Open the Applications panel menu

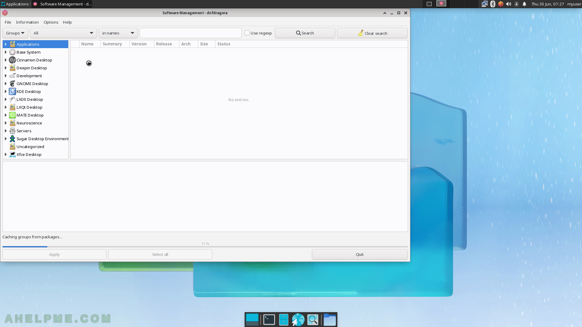click(15, 4)
